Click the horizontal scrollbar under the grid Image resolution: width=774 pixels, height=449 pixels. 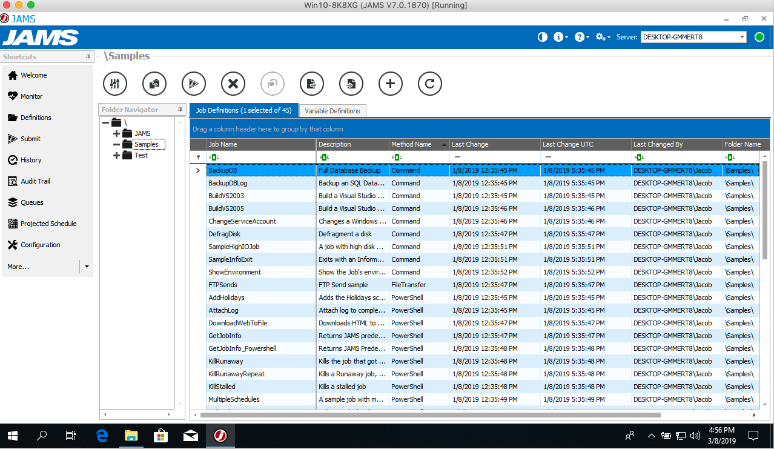point(430,415)
